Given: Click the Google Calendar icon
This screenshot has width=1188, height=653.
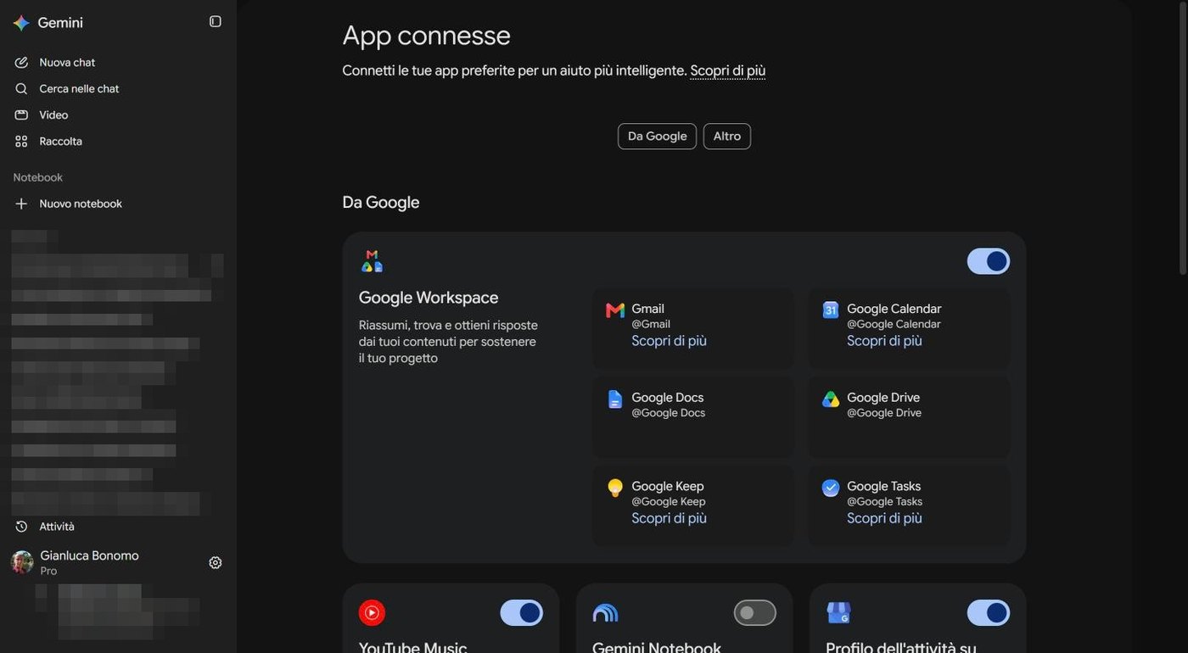Looking at the screenshot, I should [831, 310].
